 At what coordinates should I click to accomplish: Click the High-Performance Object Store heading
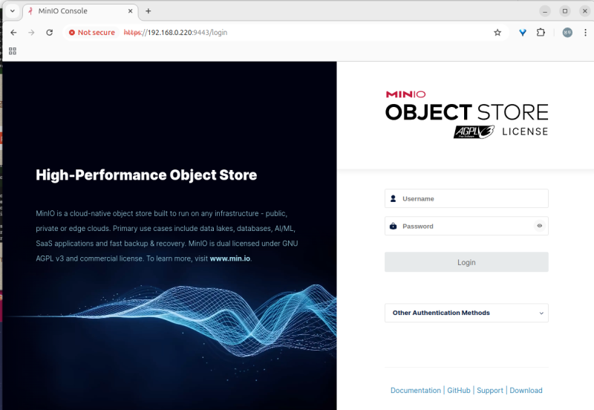[x=146, y=175]
